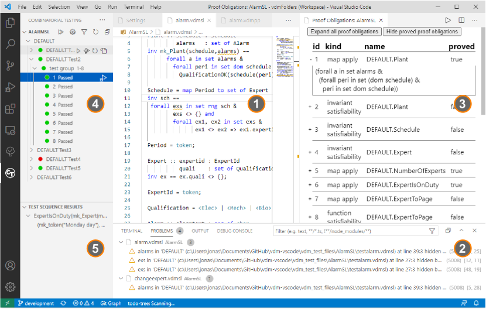The width and height of the screenshot is (486, 309).
Task: Expand proof obligation 4 DEFAULT.Expert
Action: (310, 152)
